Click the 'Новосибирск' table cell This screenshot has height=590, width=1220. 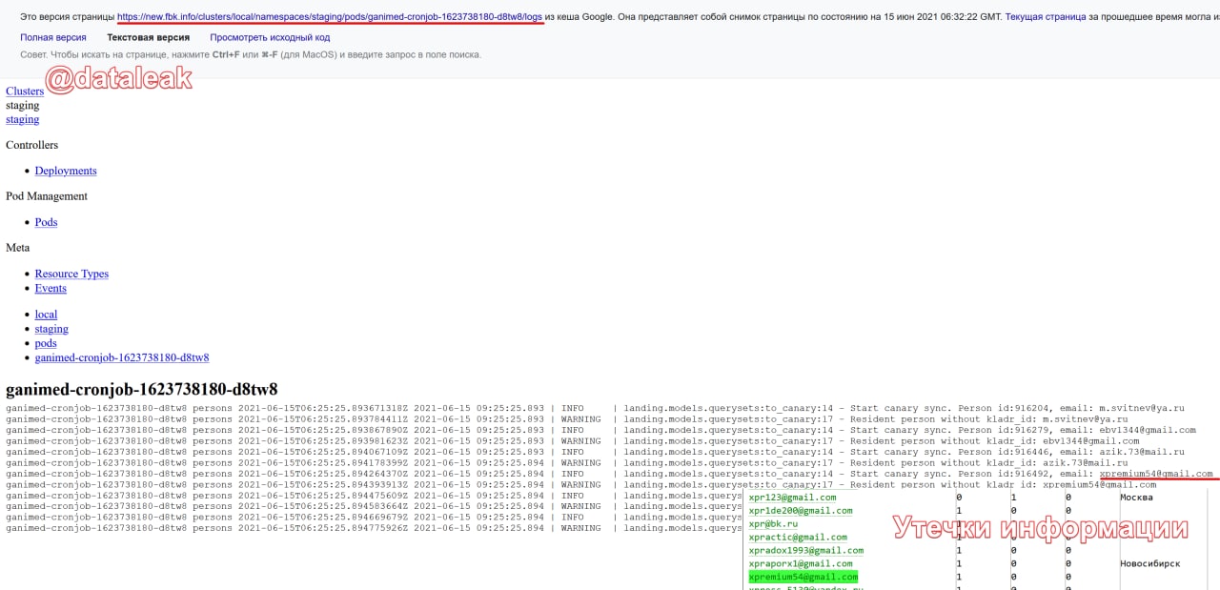[x=1149, y=564]
